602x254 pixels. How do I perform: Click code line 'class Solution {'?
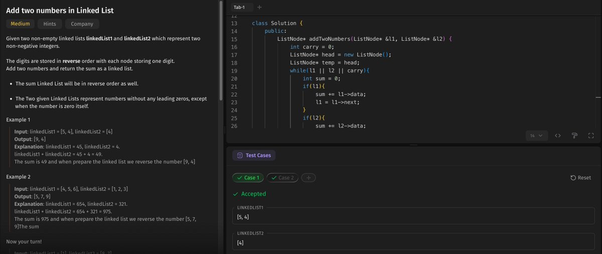coord(277,24)
